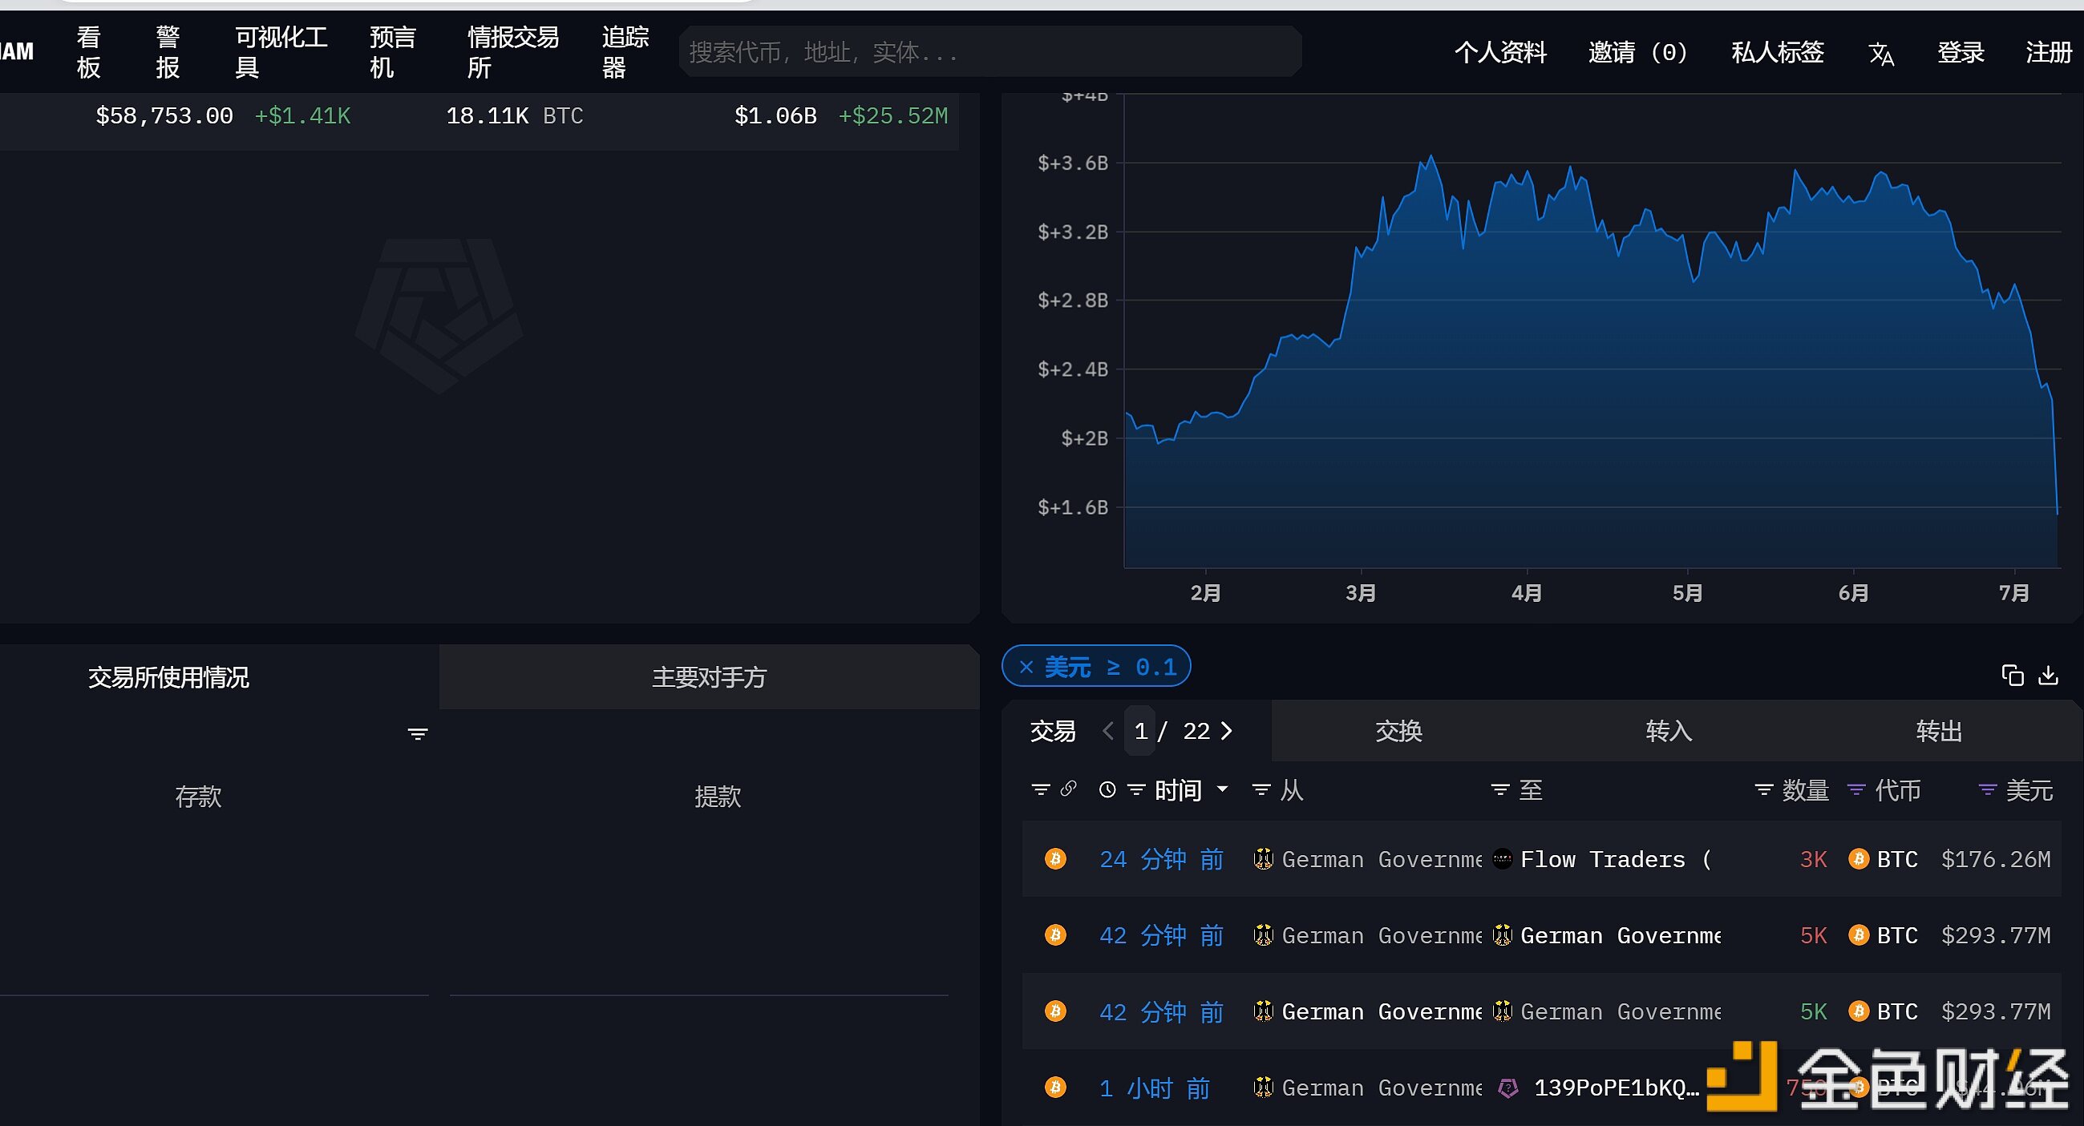Copy transactions with the copy icon
2084x1126 pixels.
coord(2012,675)
